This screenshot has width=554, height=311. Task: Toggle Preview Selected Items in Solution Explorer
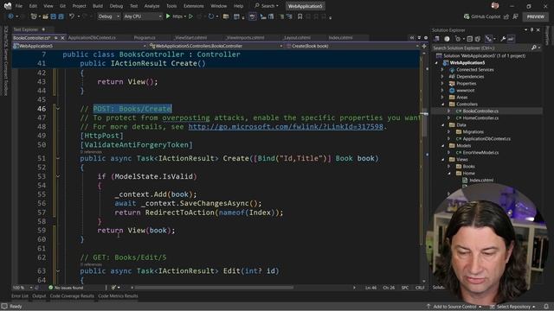[511, 39]
